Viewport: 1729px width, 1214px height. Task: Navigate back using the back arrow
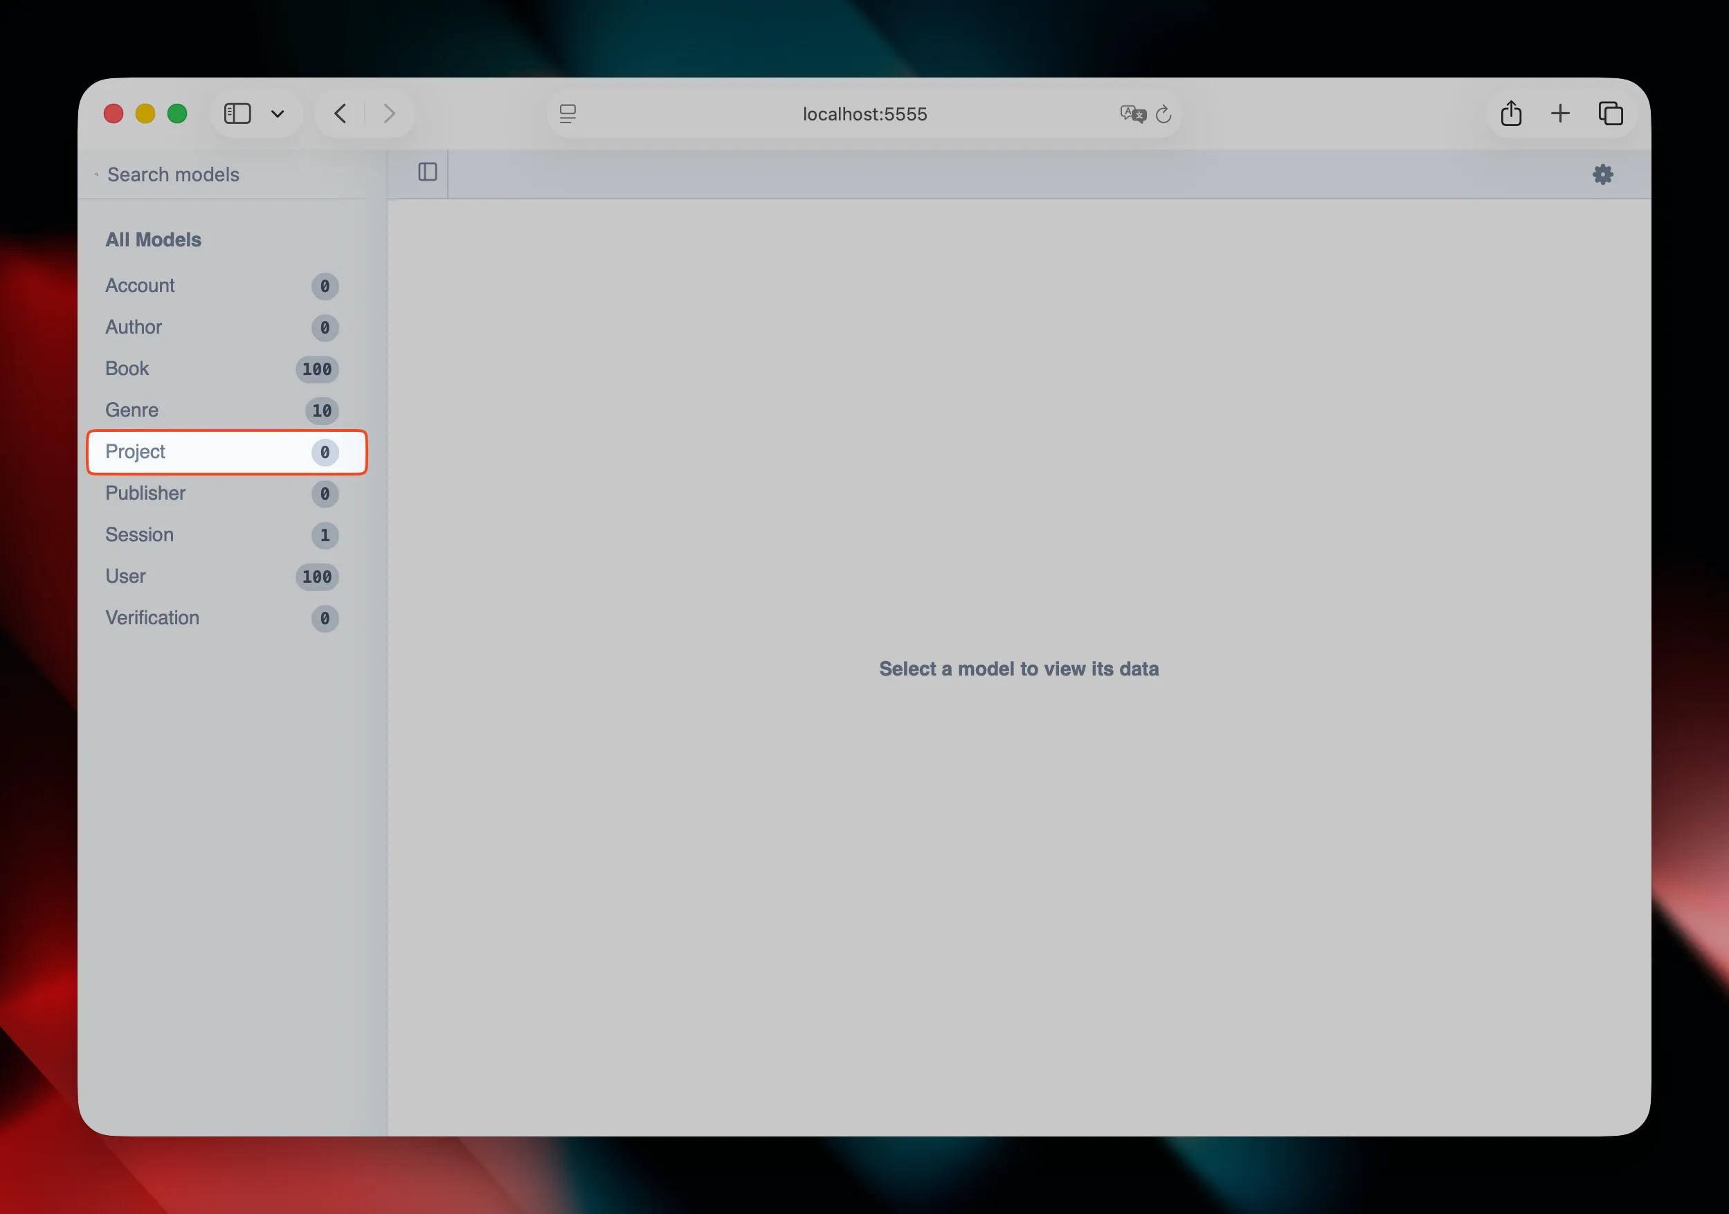(339, 113)
